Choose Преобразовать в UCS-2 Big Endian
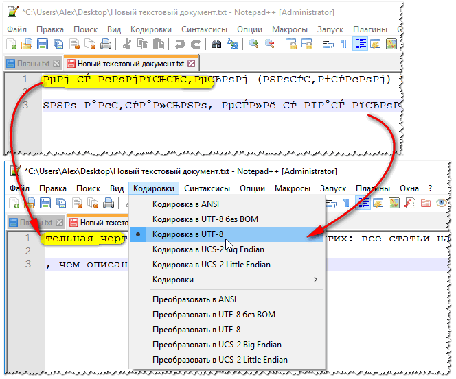Image resolution: width=456 pixels, height=379 pixels. tap(227, 345)
